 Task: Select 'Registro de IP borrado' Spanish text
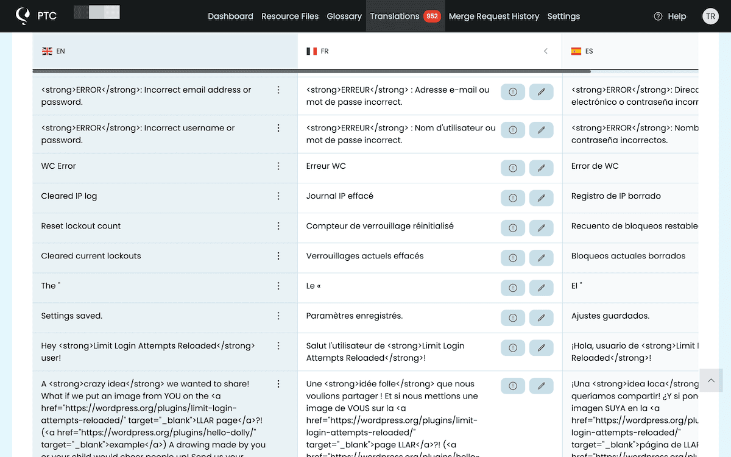[x=616, y=196]
